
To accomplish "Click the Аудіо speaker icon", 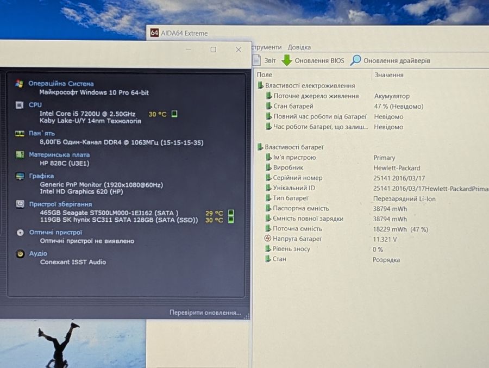I will [x=20, y=253].
